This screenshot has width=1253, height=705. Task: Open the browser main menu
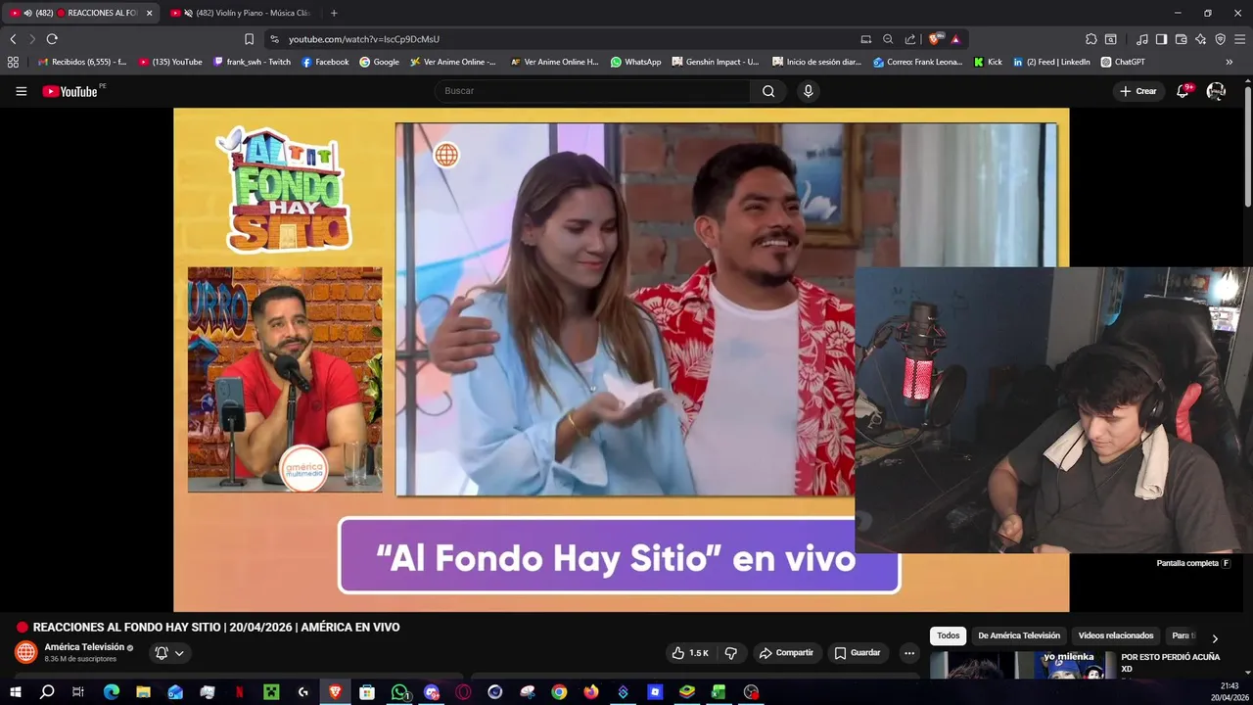1240,39
